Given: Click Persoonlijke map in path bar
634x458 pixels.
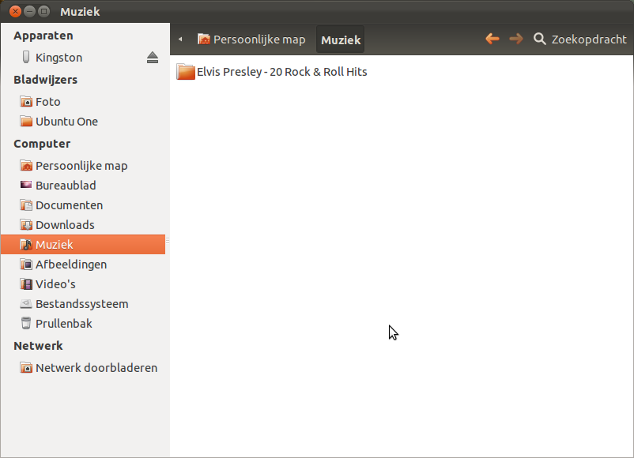Looking at the screenshot, I should click(x=251, y=39).
